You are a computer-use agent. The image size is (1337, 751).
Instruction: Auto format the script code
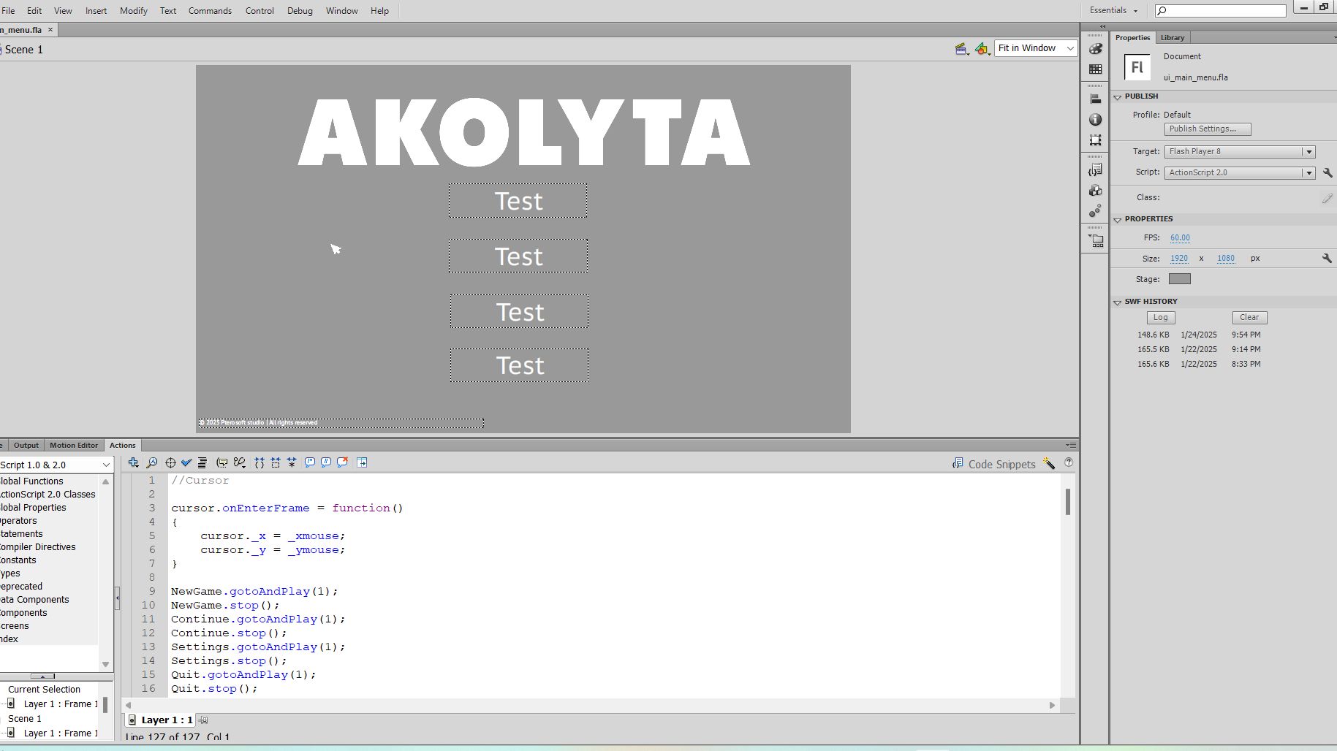point(202,462)
